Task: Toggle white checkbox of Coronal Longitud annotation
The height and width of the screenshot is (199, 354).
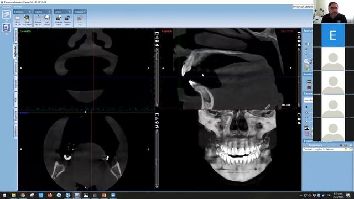Action: [350, 149]
